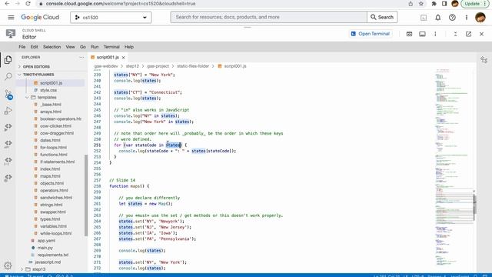Open the cs1520 project selector dropdown

(x=111, y=18)
